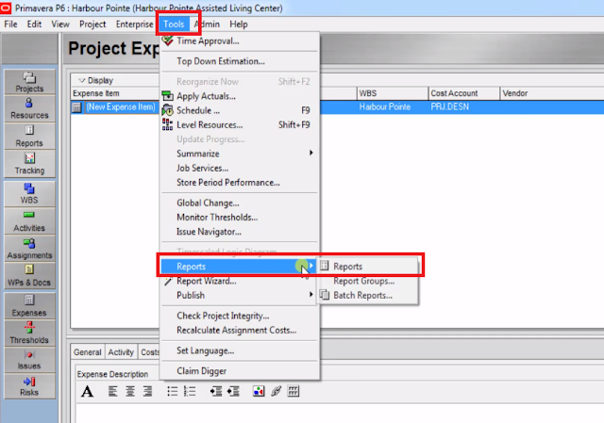Open the Activities sidebar button
The height and width of the screenshot is (423, 604).
pyautogui.click(x=29, y=221)
